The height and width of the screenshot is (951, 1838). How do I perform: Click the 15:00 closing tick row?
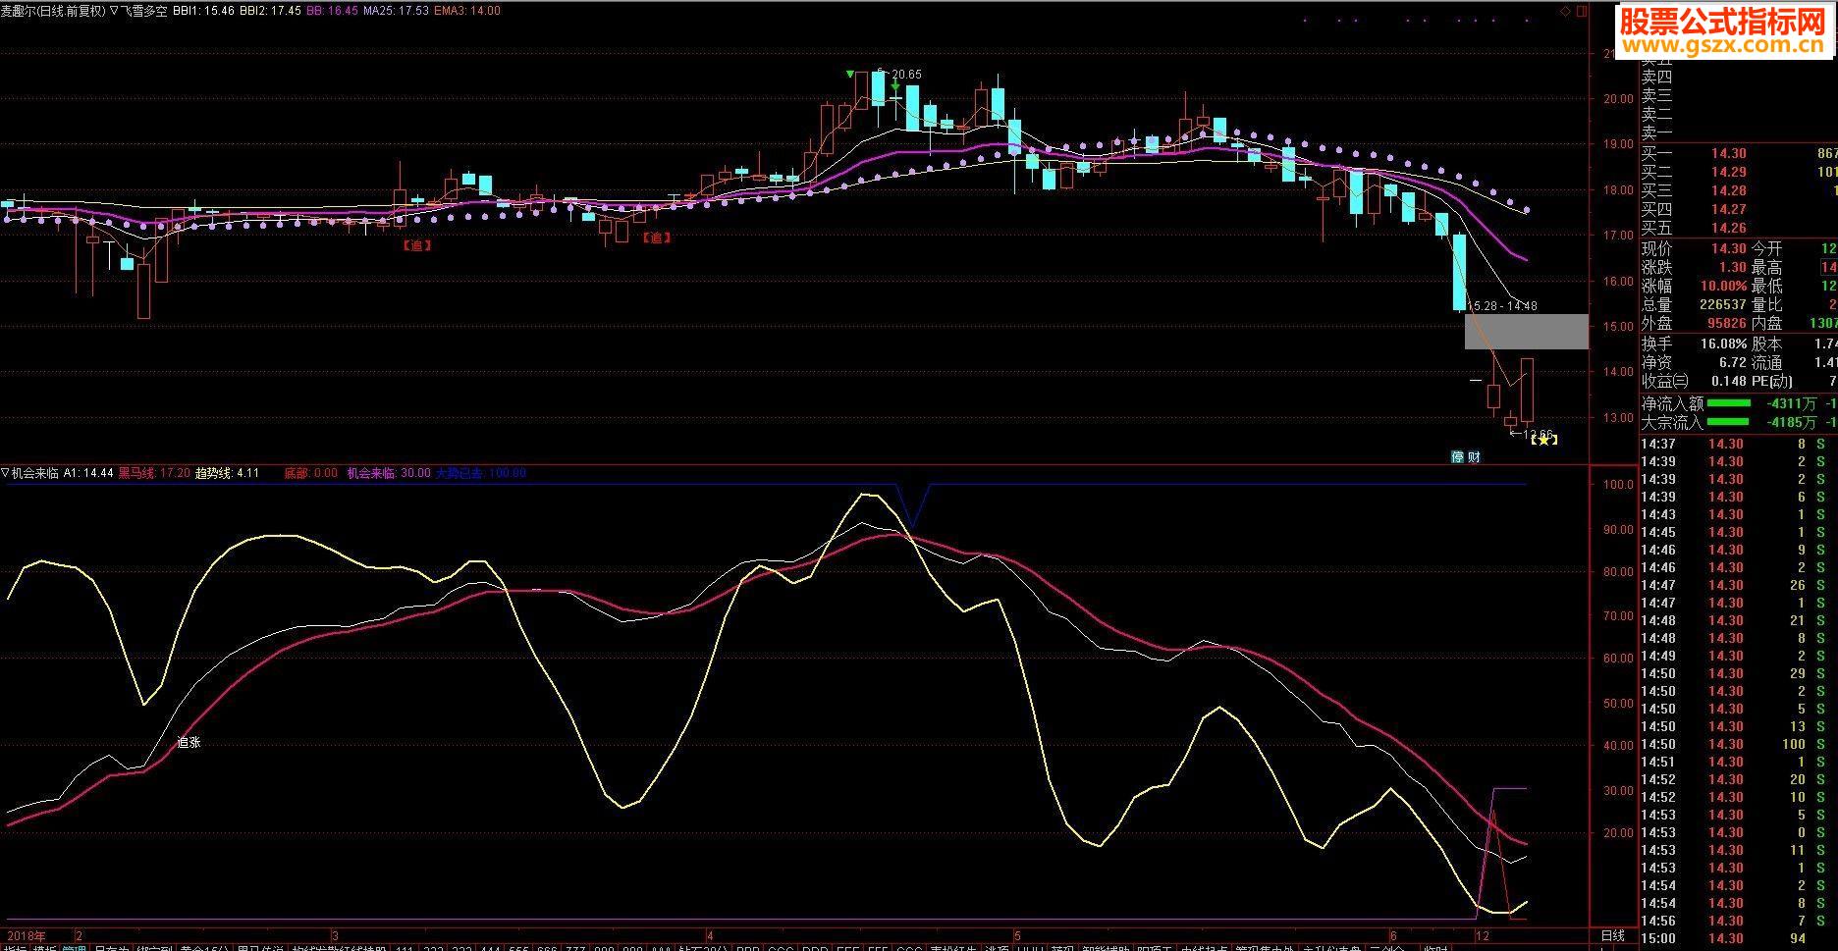click(x=1739, y=939)
